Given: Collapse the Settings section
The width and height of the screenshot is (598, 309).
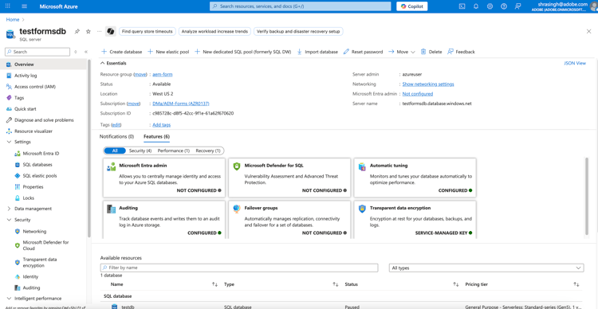Looking at the screenshot, I should (x=9, y=142).
